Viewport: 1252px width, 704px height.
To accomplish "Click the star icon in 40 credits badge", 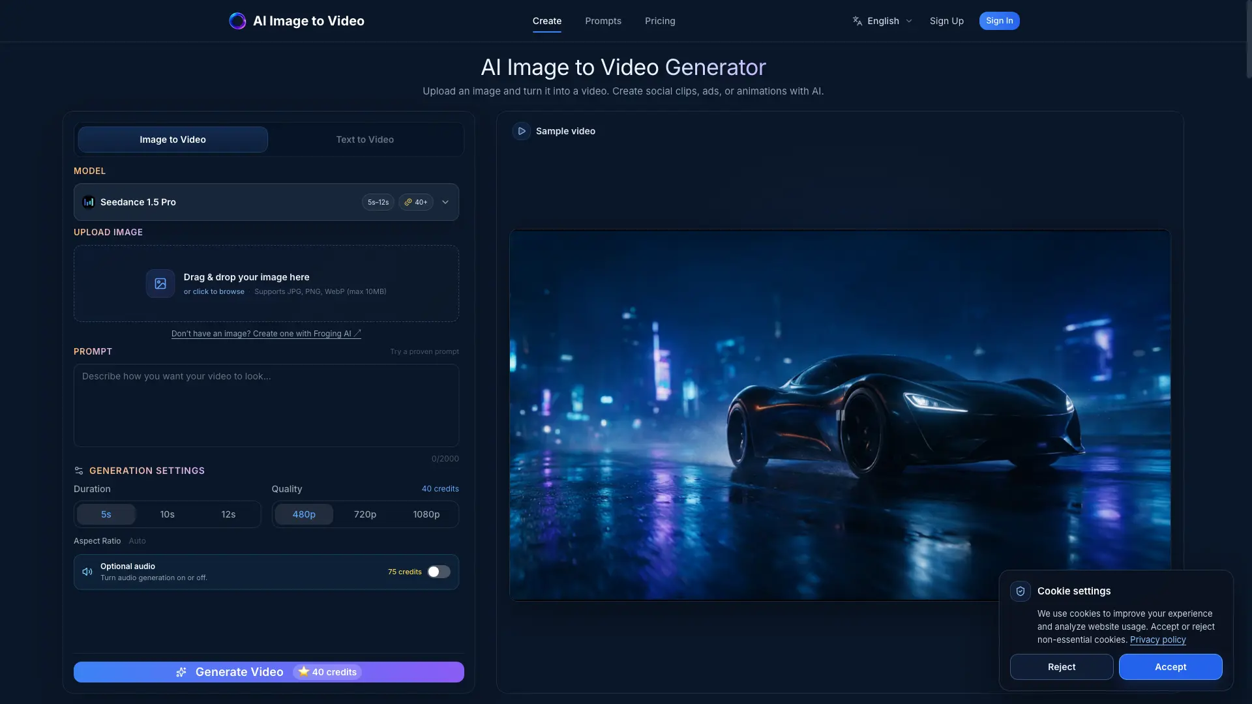I will pos(303,671).
